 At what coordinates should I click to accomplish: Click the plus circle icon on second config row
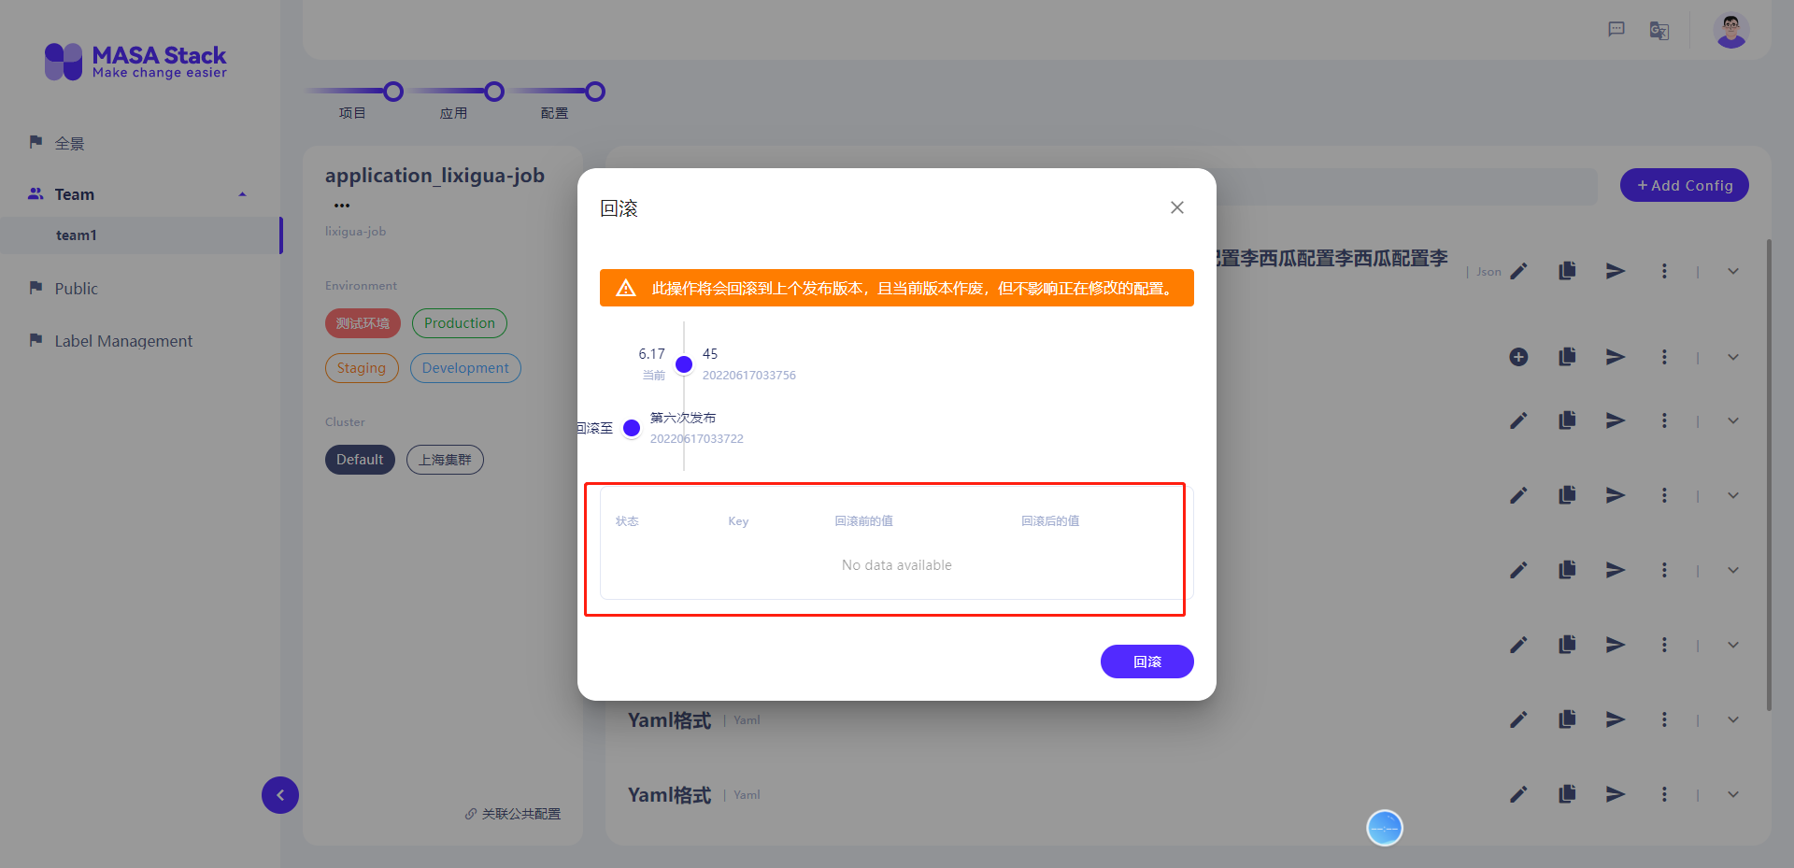[x=1517, y=357]
